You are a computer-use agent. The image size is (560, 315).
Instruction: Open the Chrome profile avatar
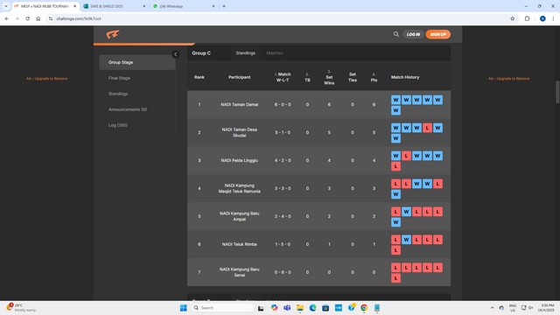point(542,18)
